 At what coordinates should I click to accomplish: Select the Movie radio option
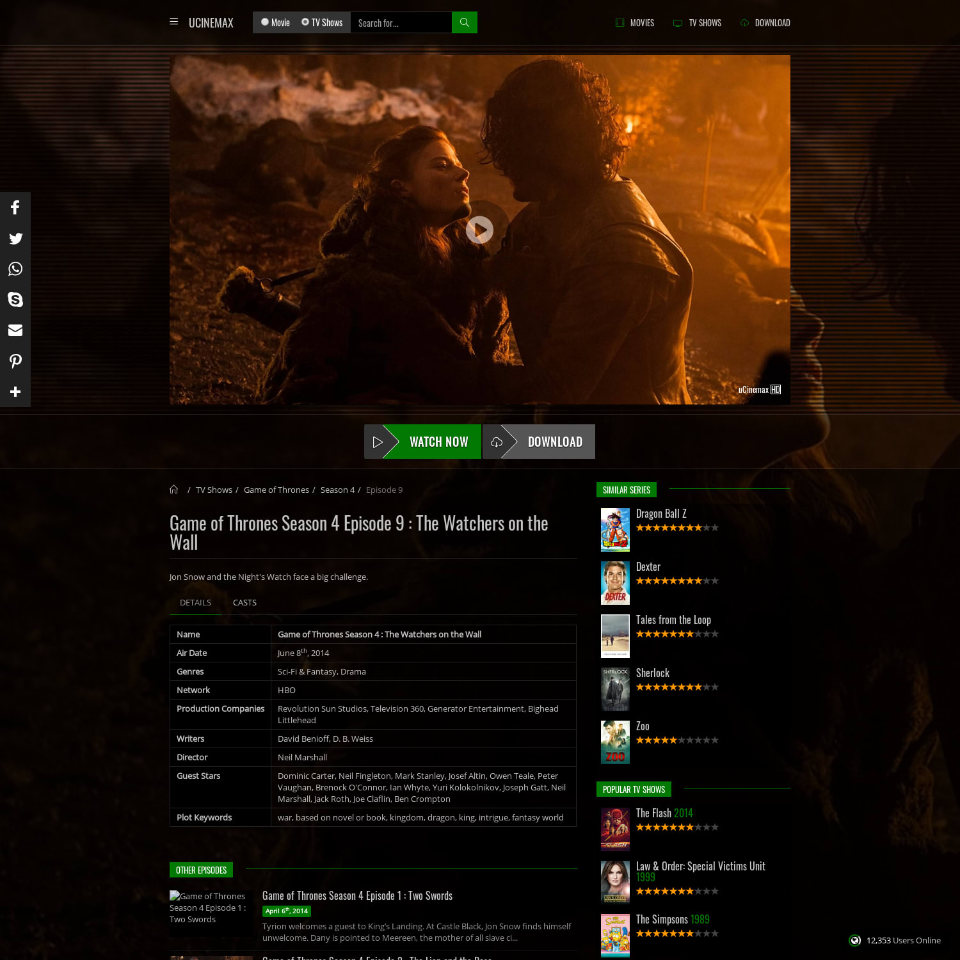coord(265,22)
